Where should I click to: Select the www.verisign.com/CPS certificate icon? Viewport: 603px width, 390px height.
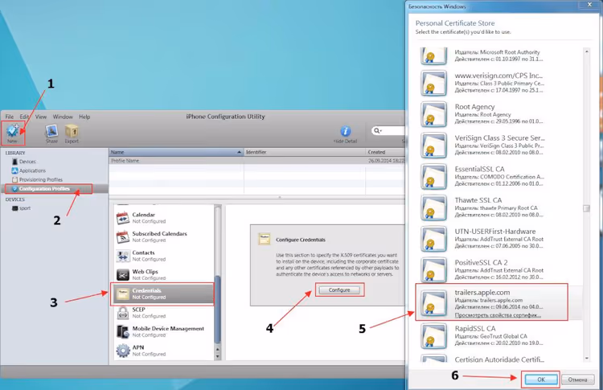tap(434, 83)
